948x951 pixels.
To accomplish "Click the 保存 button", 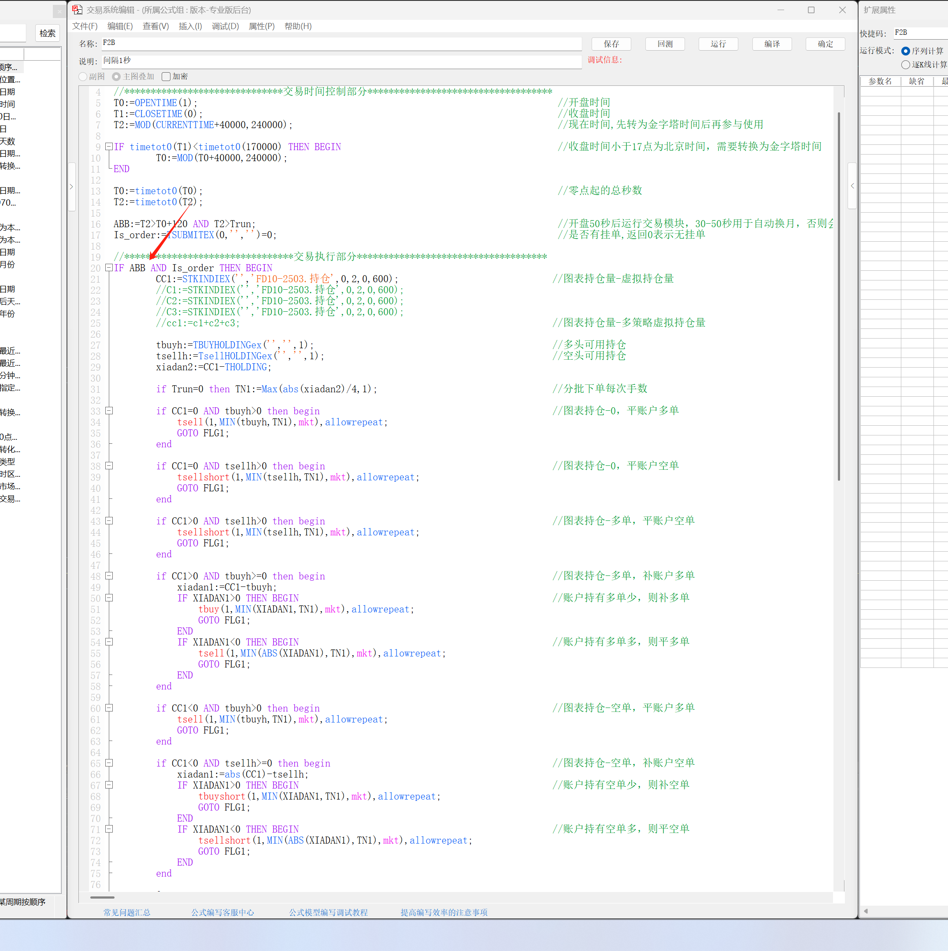I will coord(611,44).
